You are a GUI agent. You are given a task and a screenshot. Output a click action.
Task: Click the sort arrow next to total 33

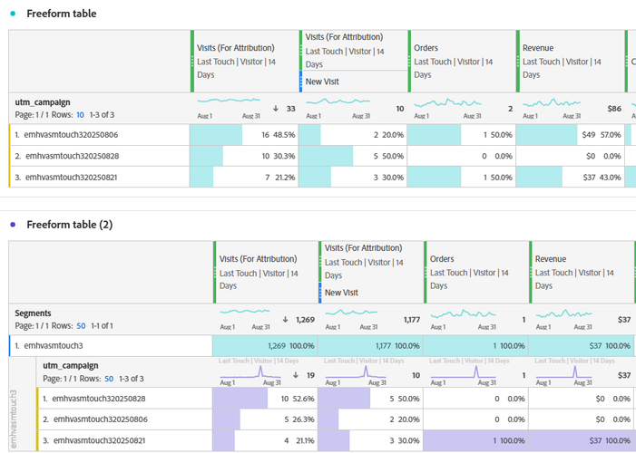[276, 109]
